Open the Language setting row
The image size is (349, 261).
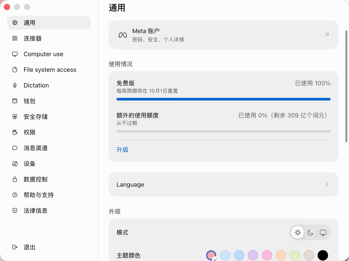click(223, 184)
